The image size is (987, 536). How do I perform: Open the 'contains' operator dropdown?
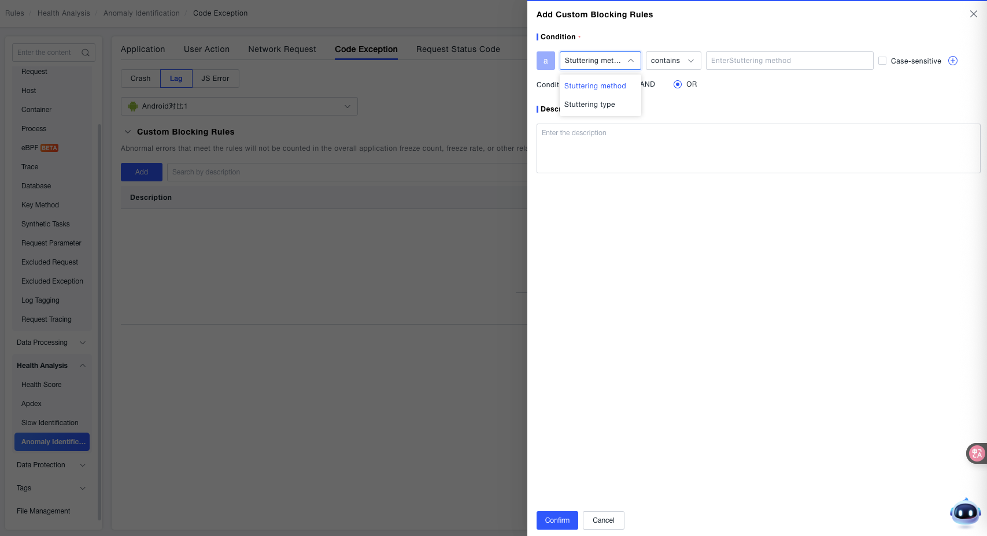pos(673,61)
